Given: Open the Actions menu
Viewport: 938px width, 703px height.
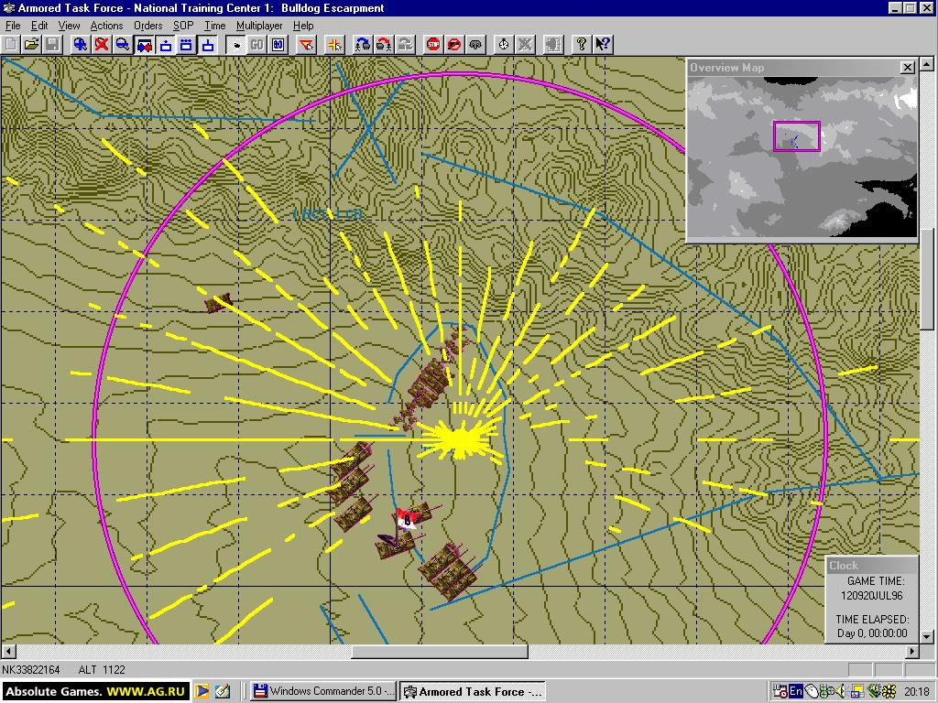Looking at the screenshot, I should (x=106, y=26).
